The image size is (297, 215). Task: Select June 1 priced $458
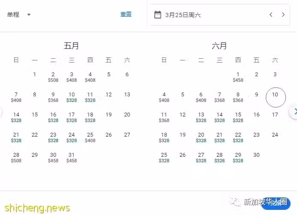[238, 77]
